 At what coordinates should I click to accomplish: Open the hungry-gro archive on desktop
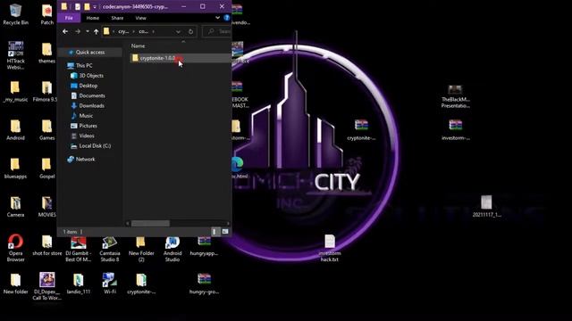click(x=204, y=284)
